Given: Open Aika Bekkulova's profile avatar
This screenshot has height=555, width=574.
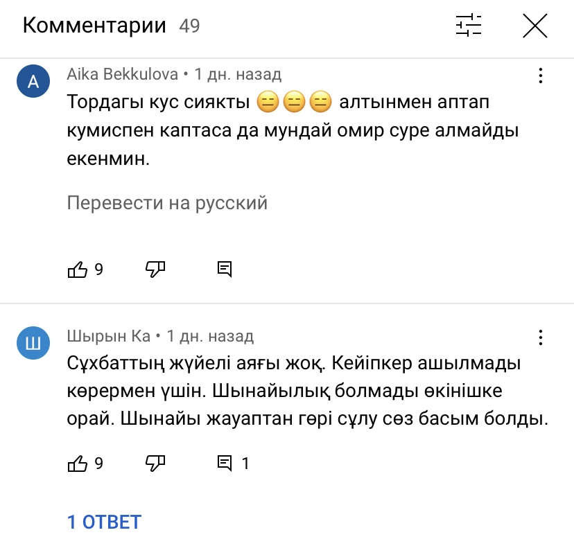Looking at the screenshot, I should [33, 82].
